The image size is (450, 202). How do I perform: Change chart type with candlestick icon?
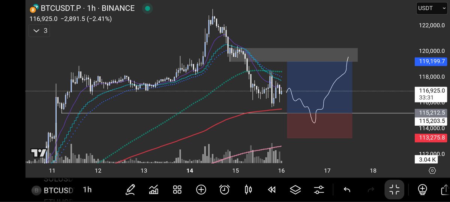[248, 190]
